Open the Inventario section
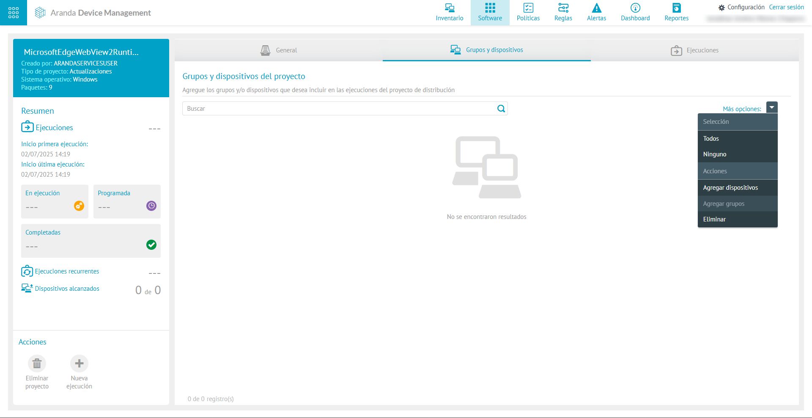The width and height of the screenshot is (812, 418). (x=450, y=13)
